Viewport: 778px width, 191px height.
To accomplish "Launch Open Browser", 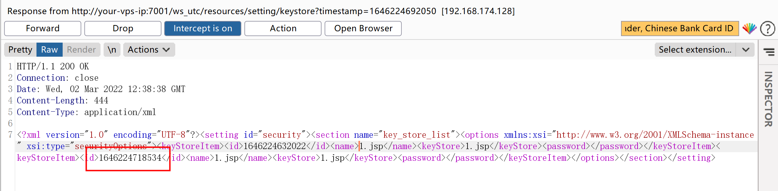I will [x=363, y=29].
